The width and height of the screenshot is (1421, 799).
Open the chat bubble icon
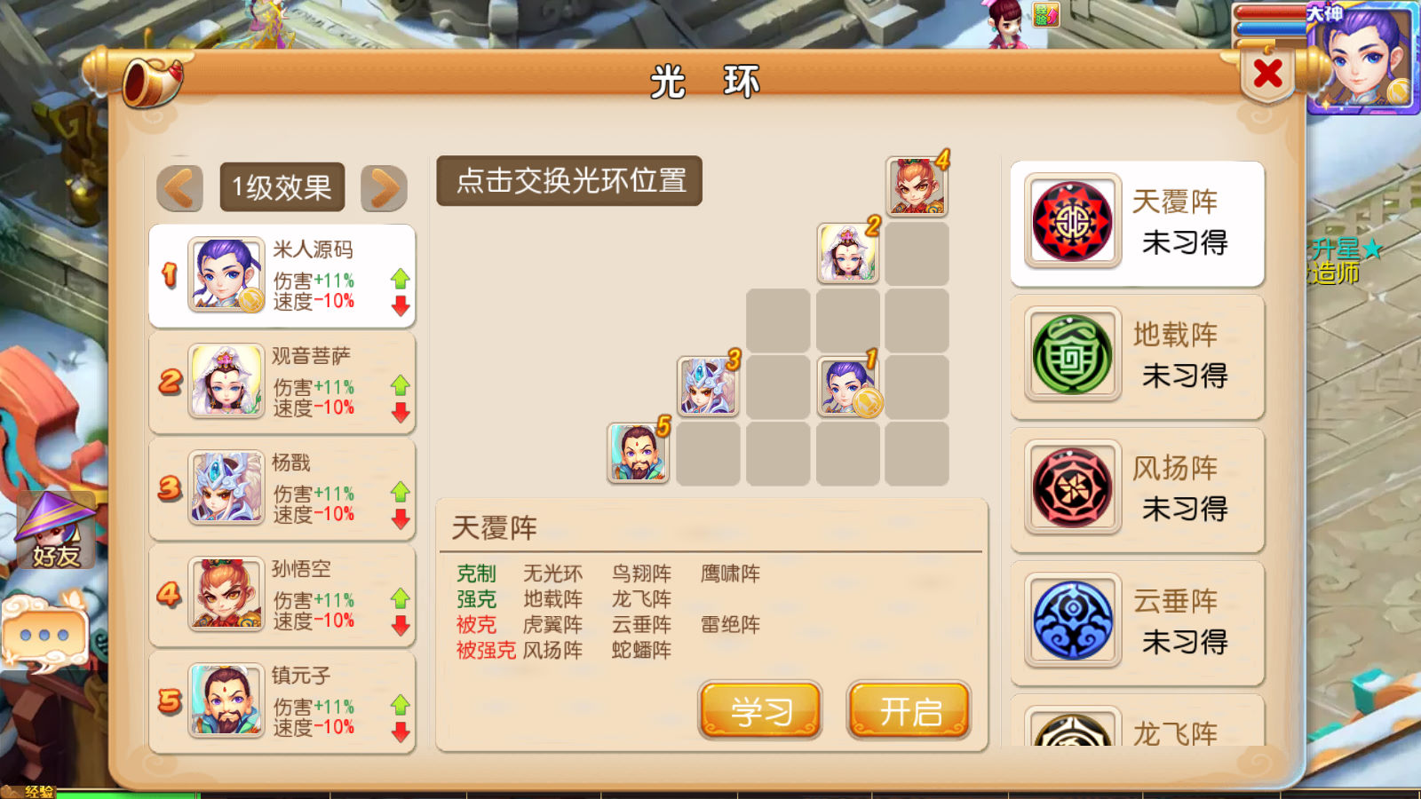[45, 633]
